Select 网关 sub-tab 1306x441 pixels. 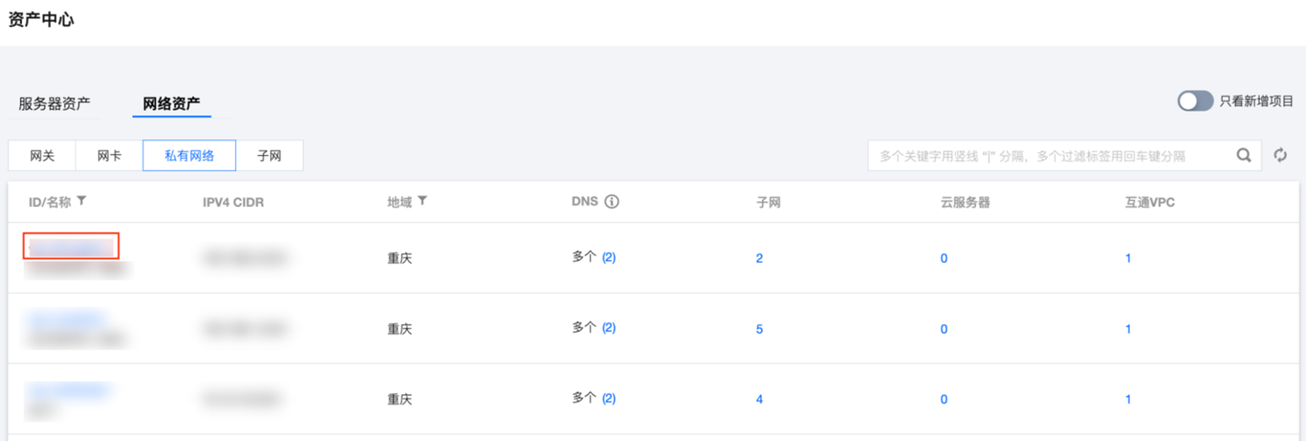point(42,156)
